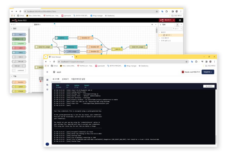Screen dimensions: 230x154
Task: Click the Uptime node on the canvas
Action: [62, 38]
